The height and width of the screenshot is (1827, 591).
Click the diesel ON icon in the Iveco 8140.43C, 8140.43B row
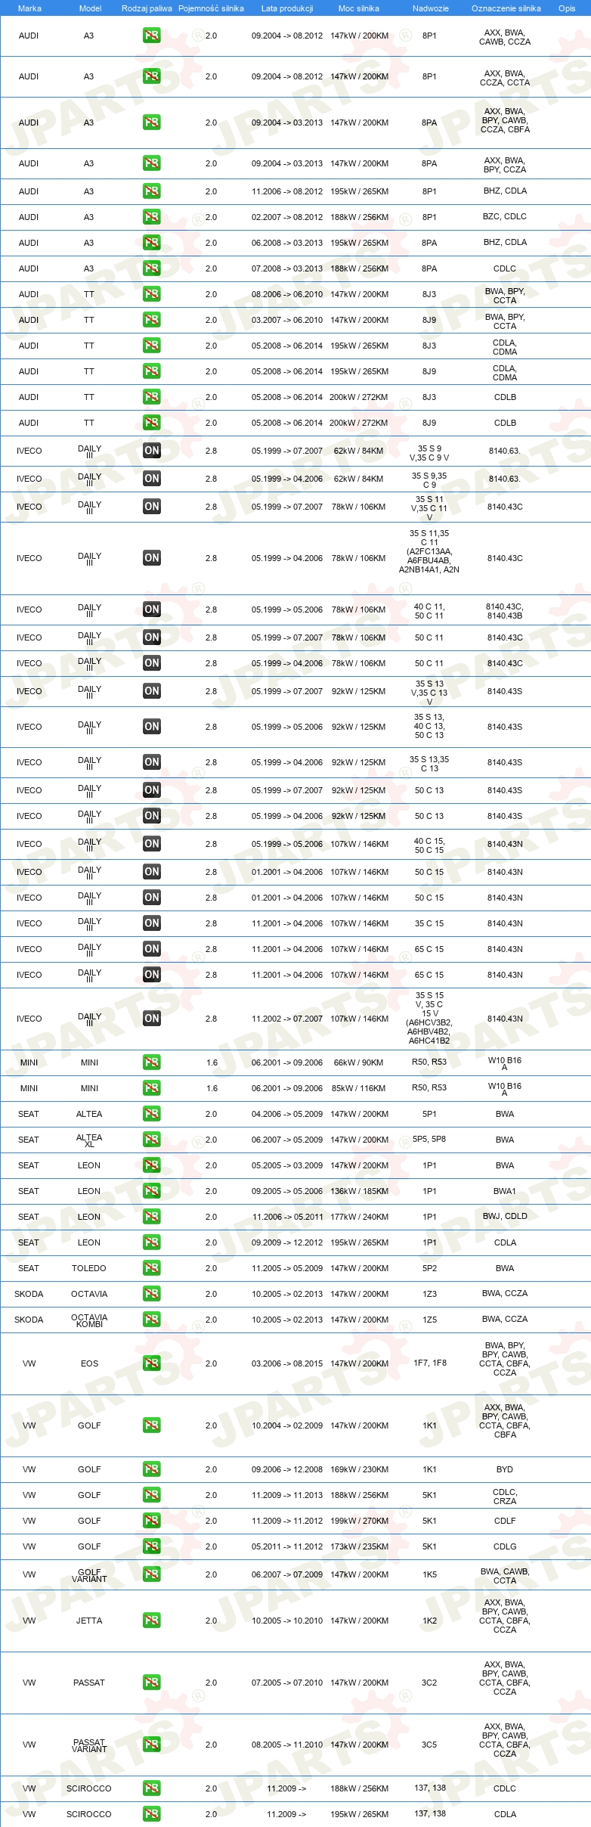[x=151, y=610]
